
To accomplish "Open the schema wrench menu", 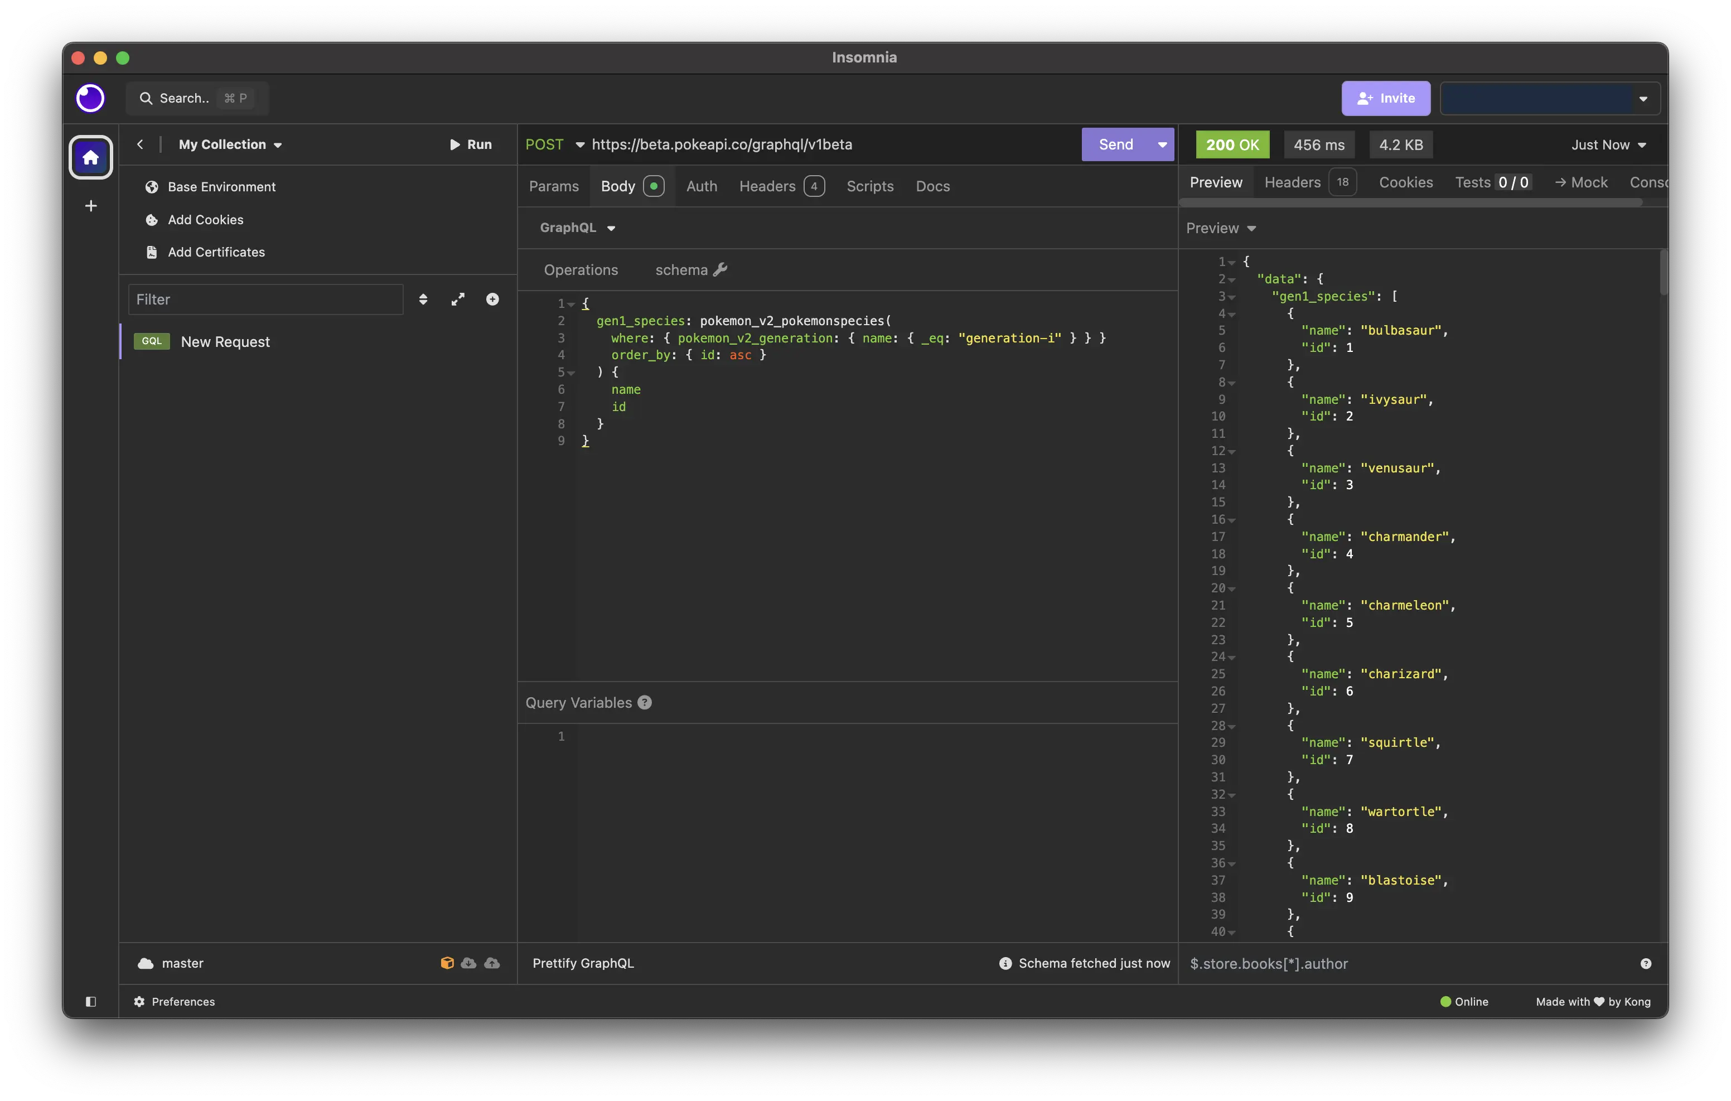I will pos(691,271).
